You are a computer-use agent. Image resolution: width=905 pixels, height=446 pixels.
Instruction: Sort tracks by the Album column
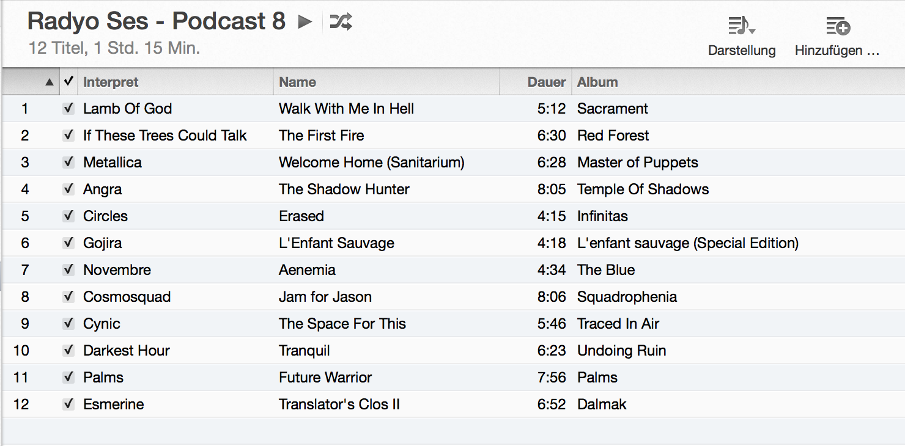pos(597,82)
